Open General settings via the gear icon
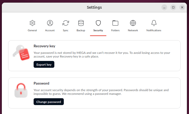 pos(32,23)
